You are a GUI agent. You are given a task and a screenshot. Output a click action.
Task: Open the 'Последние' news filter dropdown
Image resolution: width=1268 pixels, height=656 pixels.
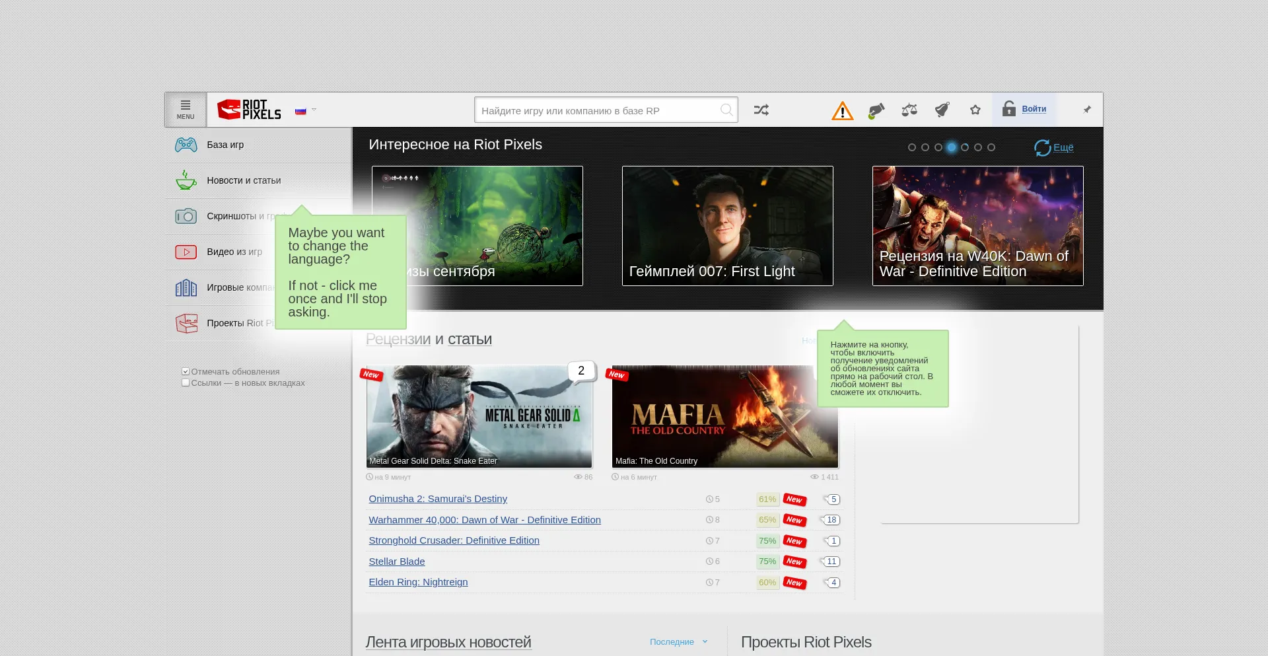pos(678,642)
